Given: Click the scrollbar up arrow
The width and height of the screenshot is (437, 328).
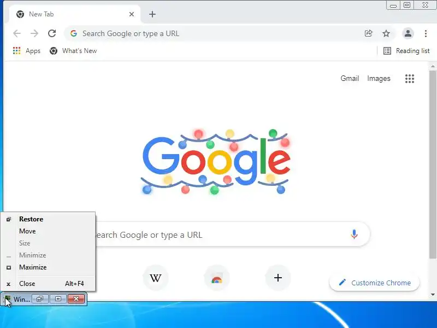Looking at the screenshot, I should [433, 66].
